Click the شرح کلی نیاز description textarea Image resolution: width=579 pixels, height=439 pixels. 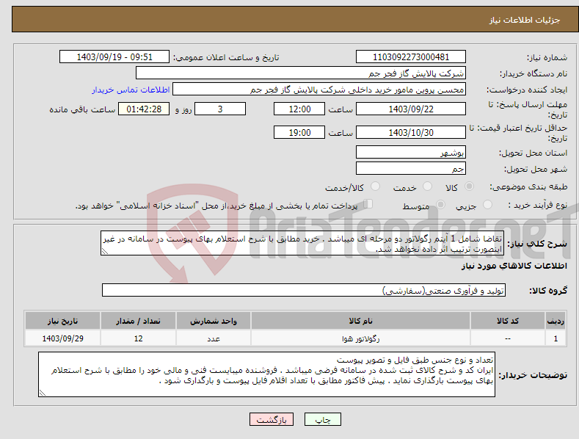(302, 243)
